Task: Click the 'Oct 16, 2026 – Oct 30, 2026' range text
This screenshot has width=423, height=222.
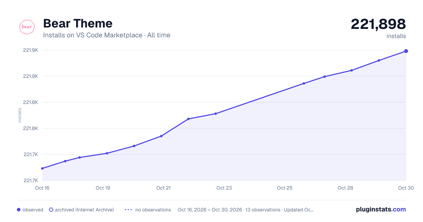Action: click(x=210, y=210)
